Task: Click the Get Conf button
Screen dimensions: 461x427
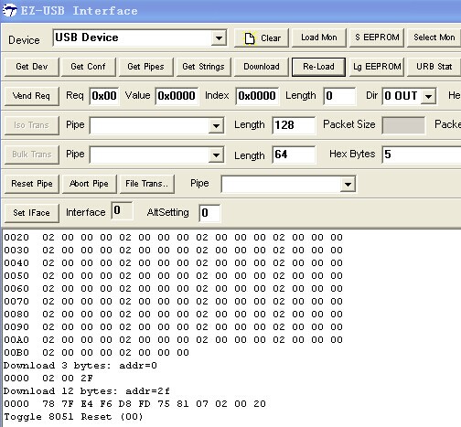Action: coord(89,67)
